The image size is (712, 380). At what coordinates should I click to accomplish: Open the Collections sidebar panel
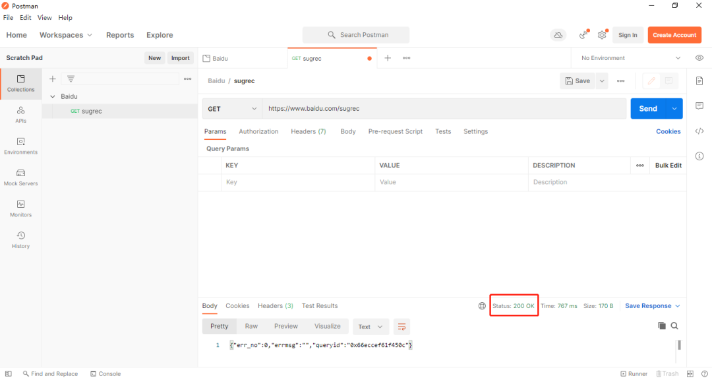coord(21,84)
